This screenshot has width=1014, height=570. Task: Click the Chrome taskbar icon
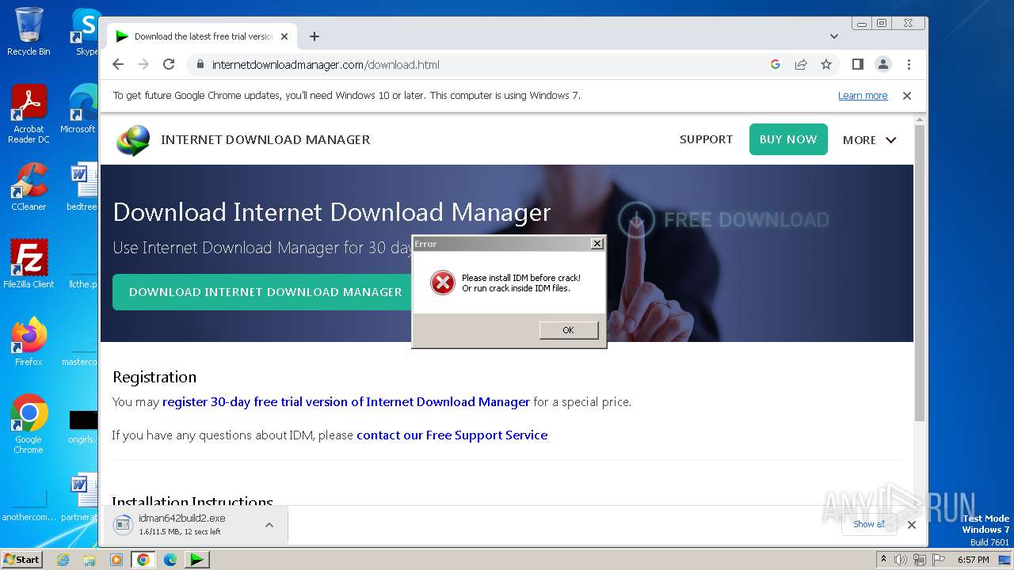(143, 560)
